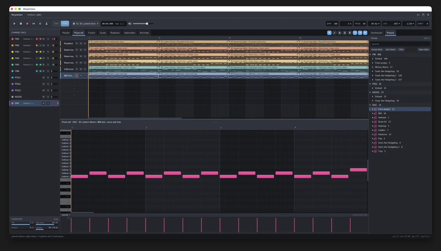Choose the pencil draw tool

pos(334,33)
